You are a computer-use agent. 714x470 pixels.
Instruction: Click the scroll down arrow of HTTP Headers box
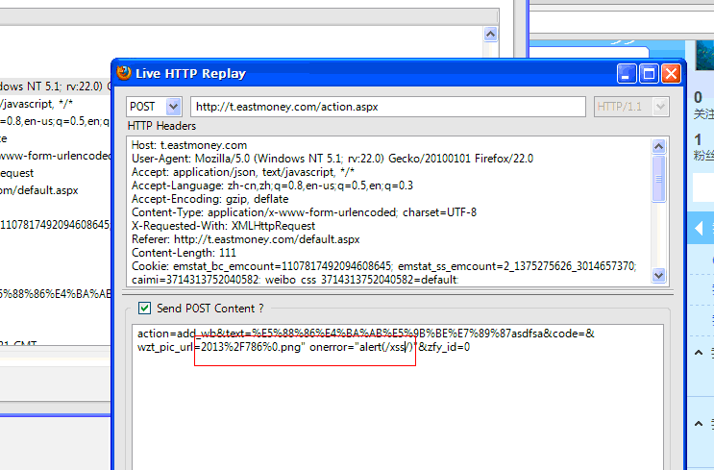pos(659,275)
